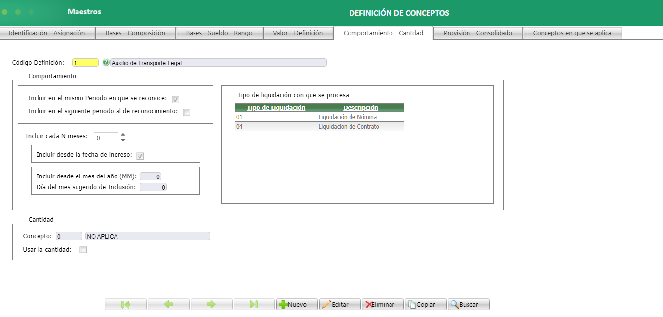The width and height of the screenshot is (663, 317).
Task: Open the Valor - Definición tab
Action: tap(298, 33)
